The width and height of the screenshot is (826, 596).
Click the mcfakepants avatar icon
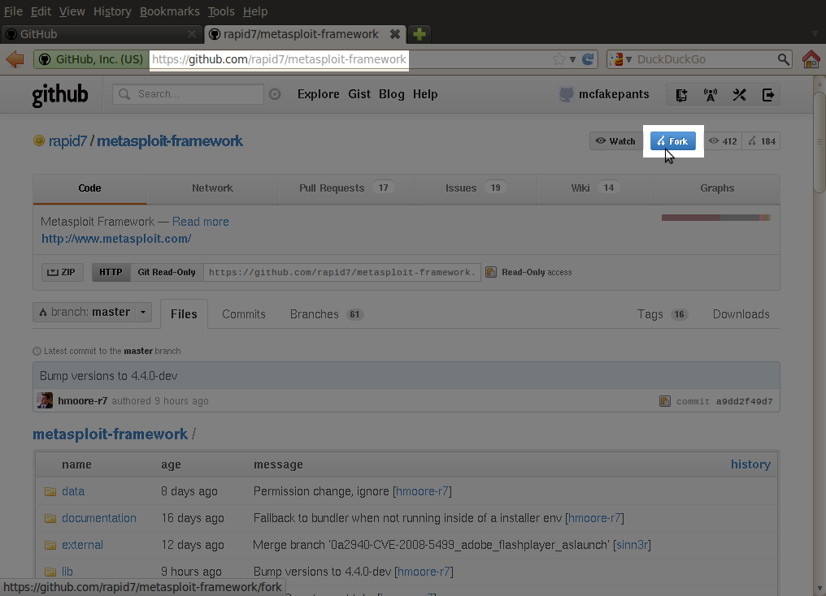click(x=566, y=95)
